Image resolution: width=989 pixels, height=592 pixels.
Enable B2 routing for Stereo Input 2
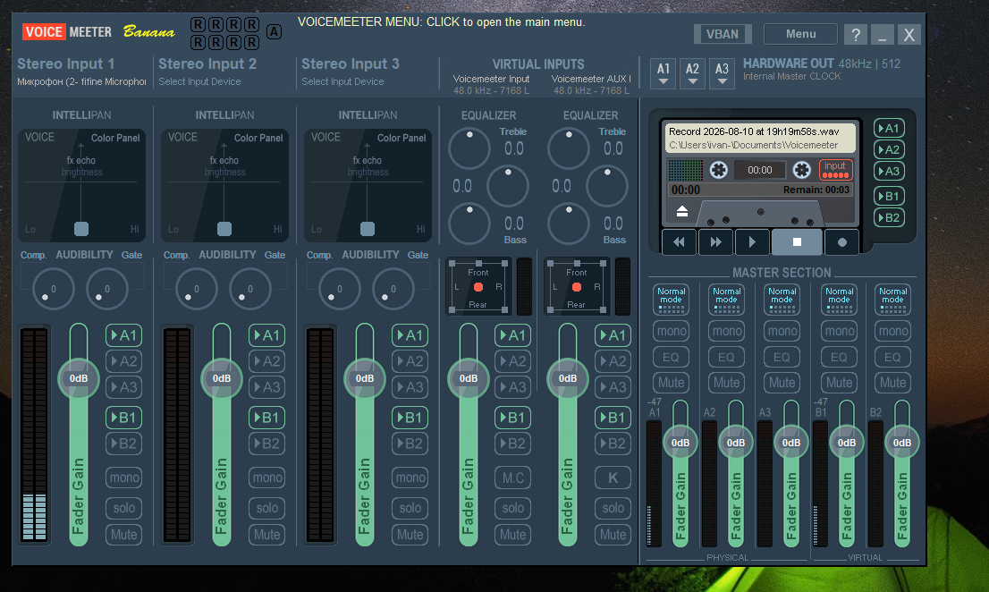(x=266, y=444)
